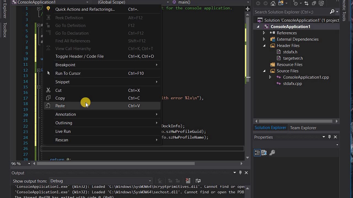Click the Cut scissors icon
Viewport: 353px width, 198px height.
point(48,90)
